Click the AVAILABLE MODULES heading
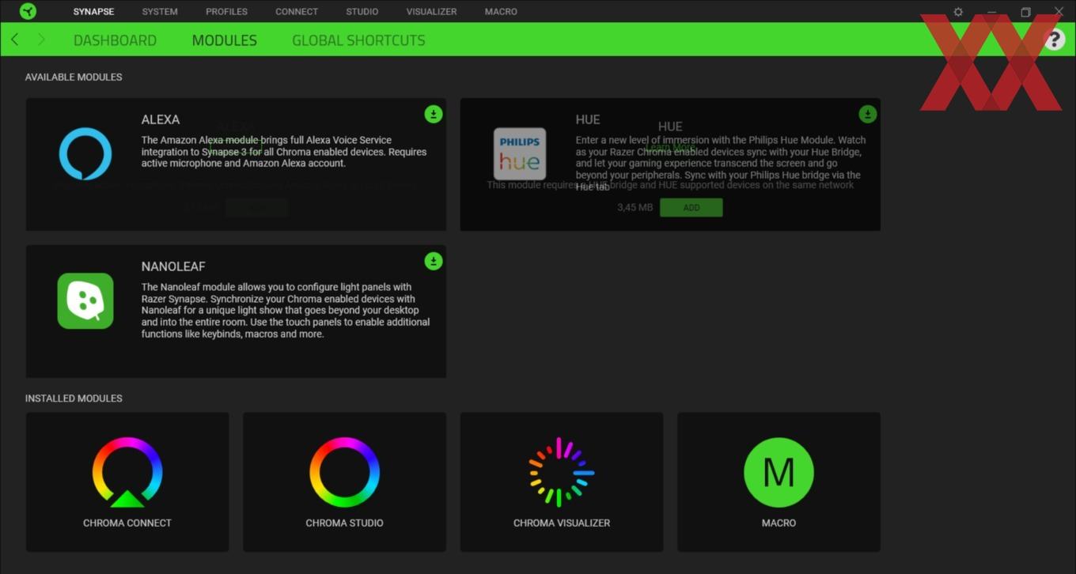The width and height of the screenshot is (1076, 574). (x=74, y=77)
